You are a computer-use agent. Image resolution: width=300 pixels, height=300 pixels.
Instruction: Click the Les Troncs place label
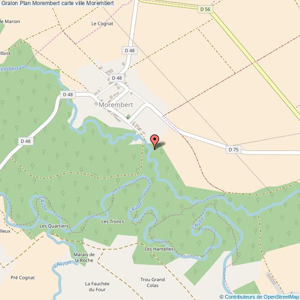(113, 222)
